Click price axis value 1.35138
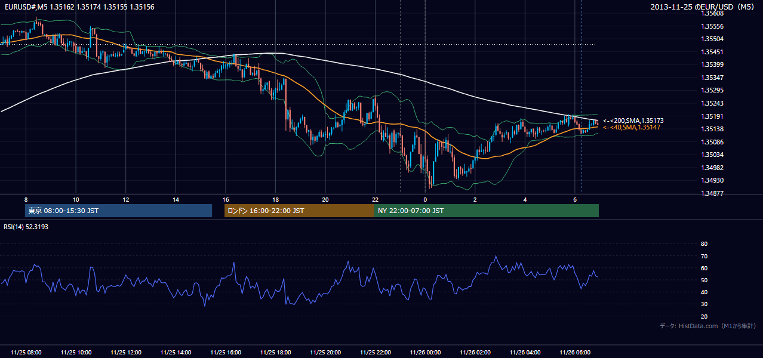 click(x=712, y=129)
